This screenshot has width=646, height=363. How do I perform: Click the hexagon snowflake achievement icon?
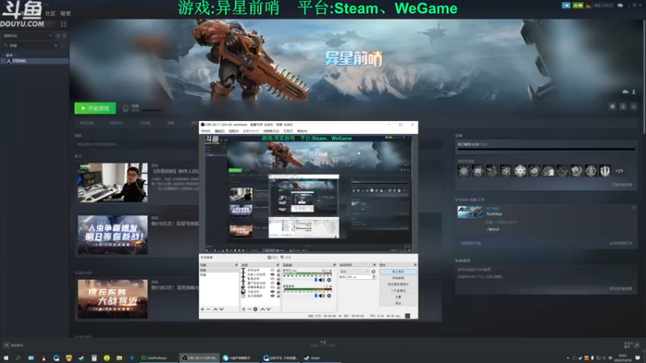click(520, 171)
